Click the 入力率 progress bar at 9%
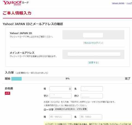Screen dimensions: 132x125 pos(67,79)
